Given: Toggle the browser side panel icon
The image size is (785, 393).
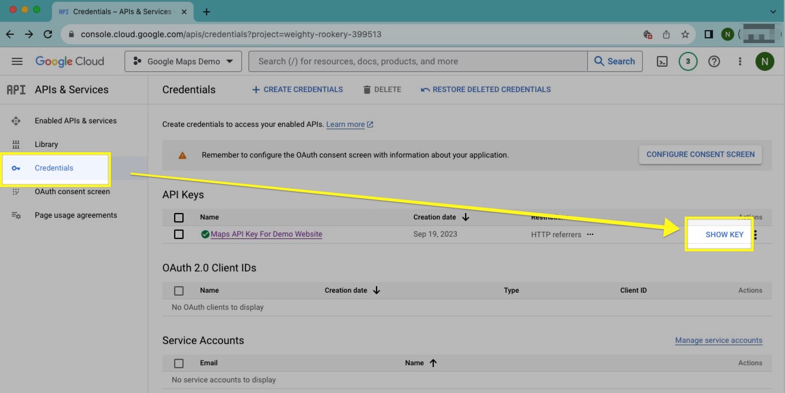Looking at the screenshot, I should coord(709,34).
